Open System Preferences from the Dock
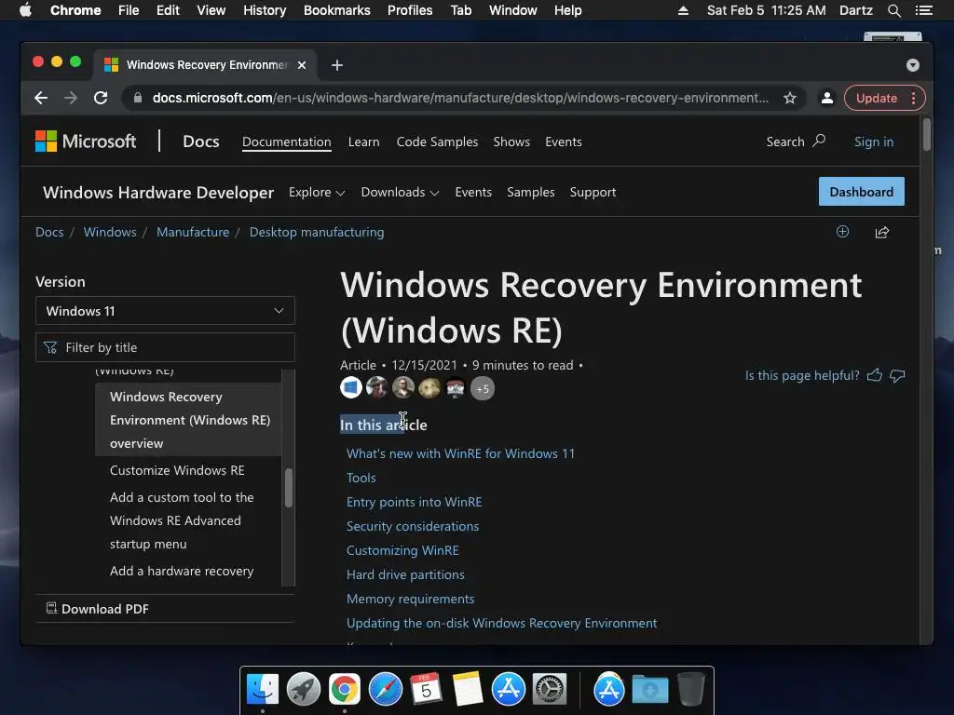This screenshot has height=715, width=954. click(x=550, y=690)
